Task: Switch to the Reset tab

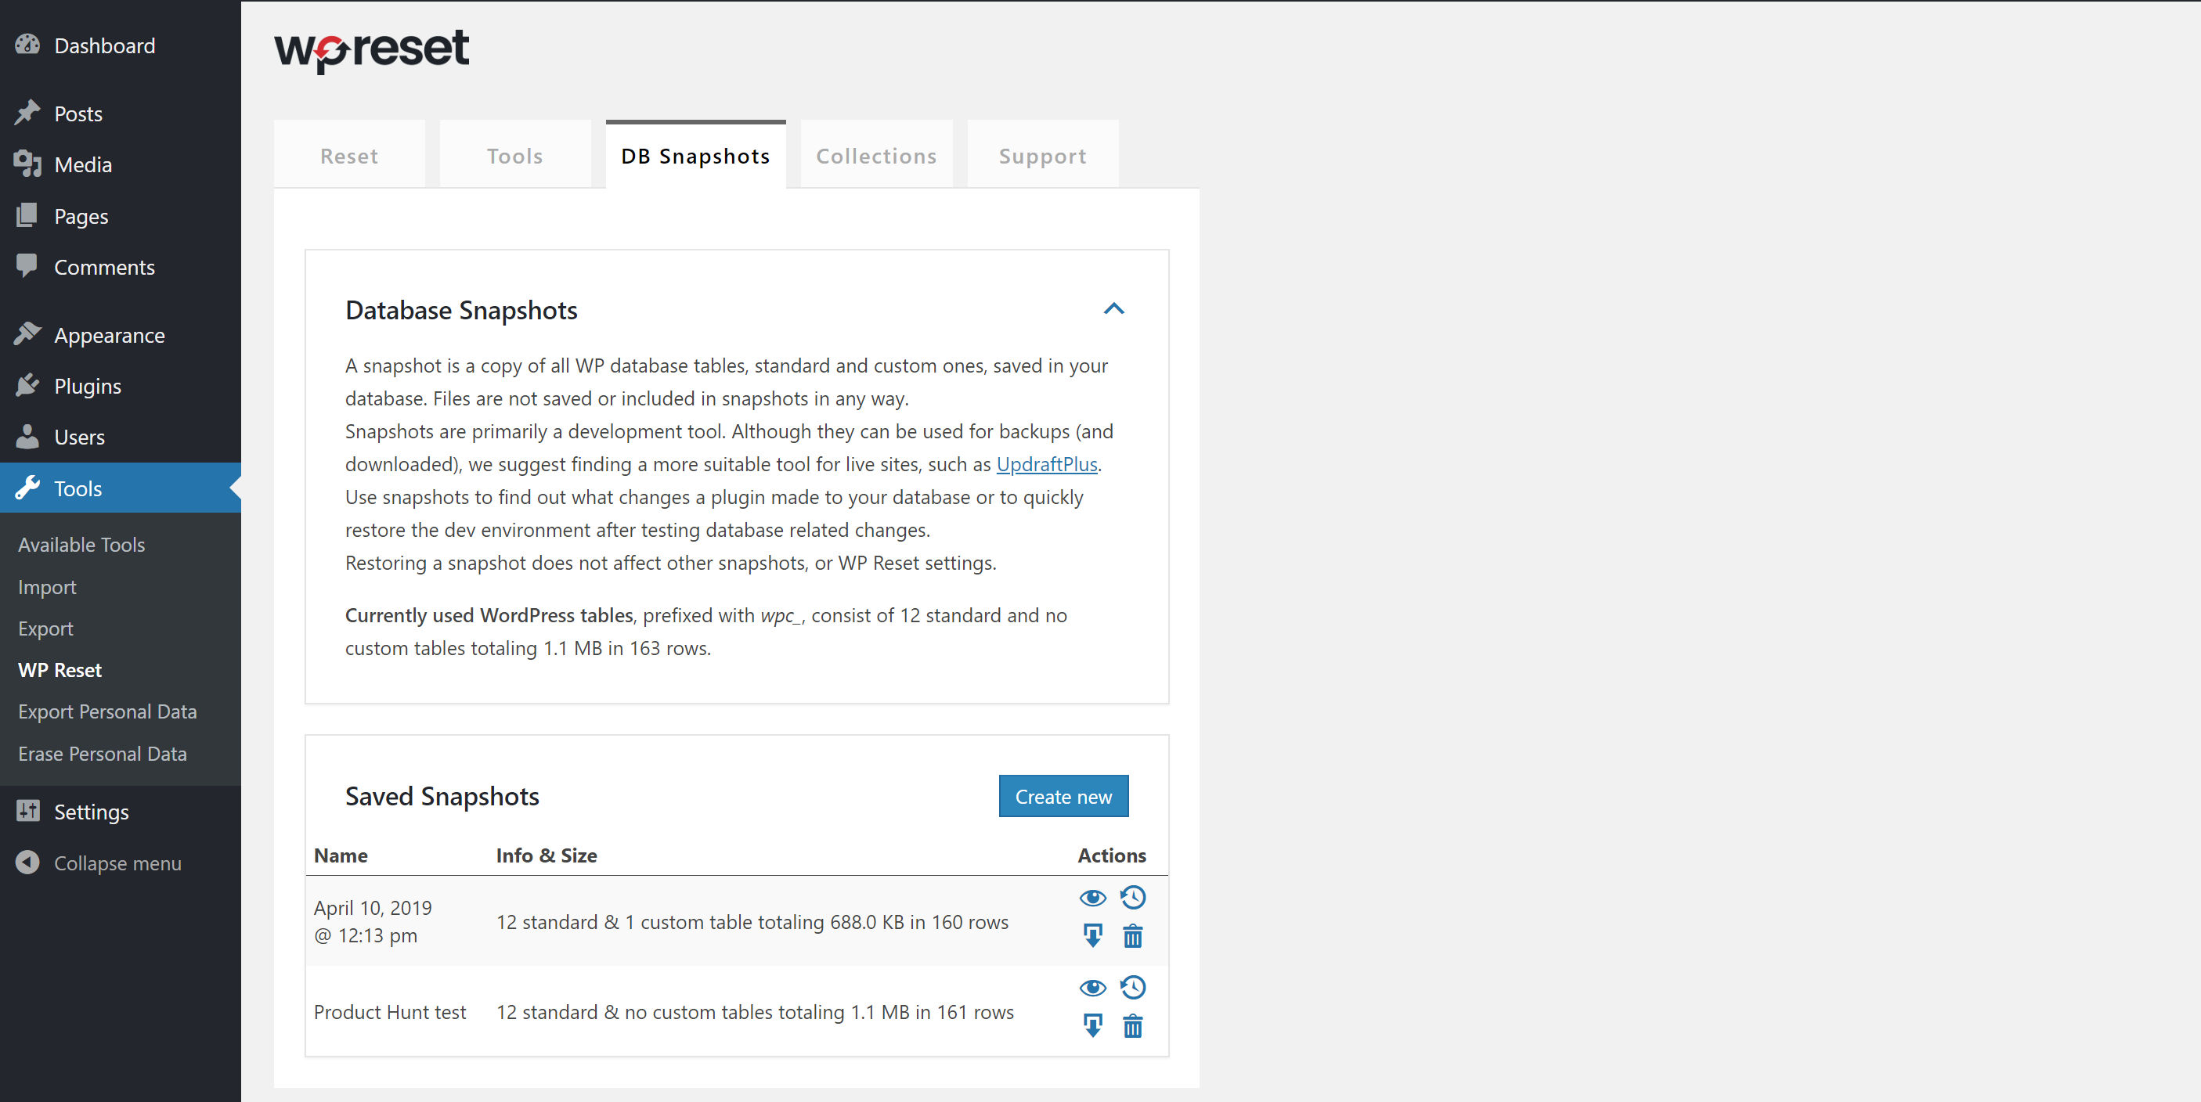Action: click(x=348, y=156)
